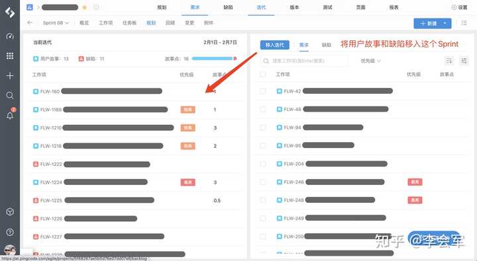Click the blue 移入迭代 button
Image resolution: width=477 pixels, height=261 pixels.
pyautogui.click(x=275, y=45)
